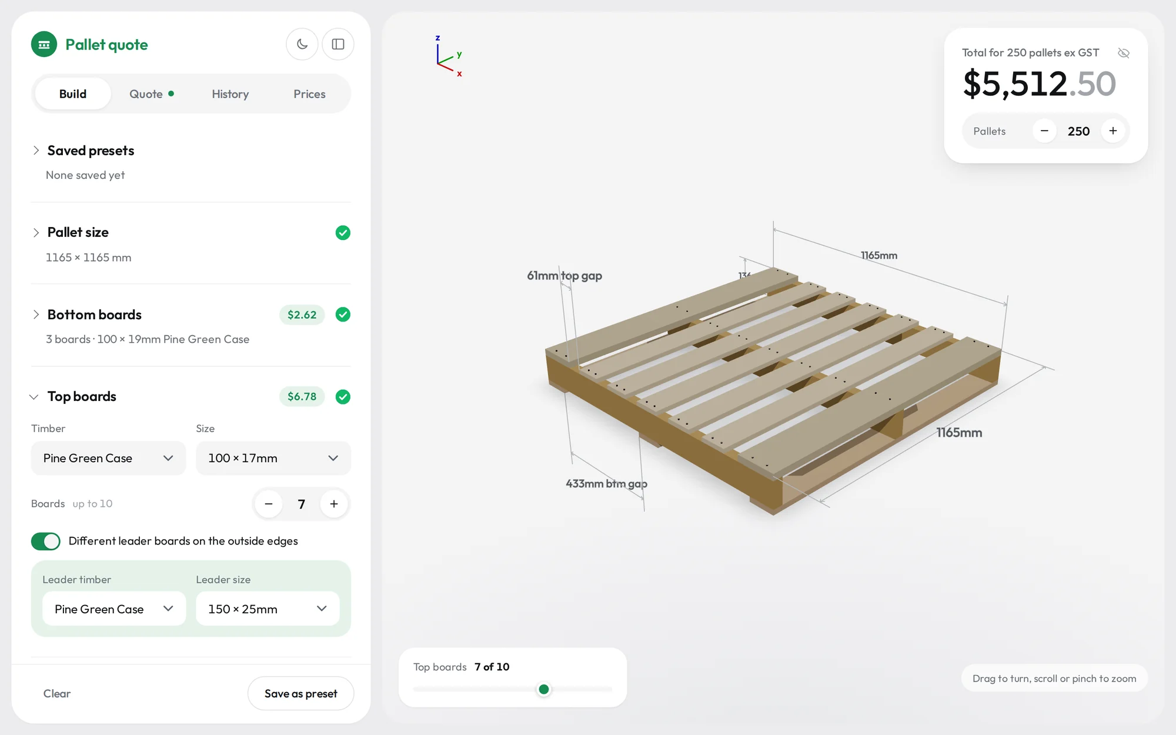1176x735 pixels.
Task: Decrease top boards count minus button
Action: tap(269, 504)
